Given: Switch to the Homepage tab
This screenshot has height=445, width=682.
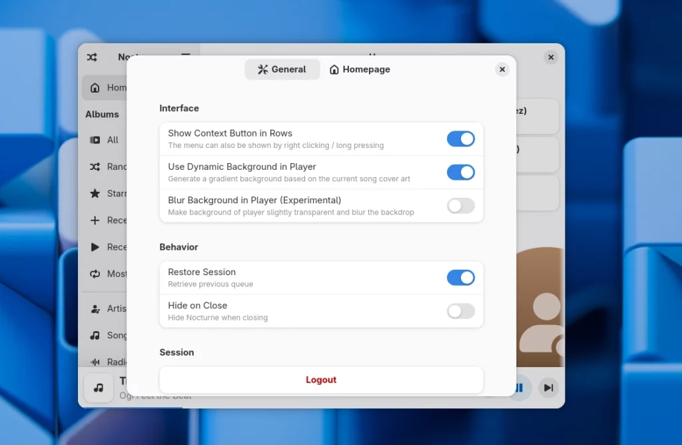Looking at the screenshot, I should pyautogui.click(x=360, y=69).
